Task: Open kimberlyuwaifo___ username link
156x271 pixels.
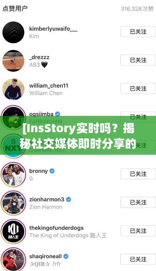Action: 53,29
